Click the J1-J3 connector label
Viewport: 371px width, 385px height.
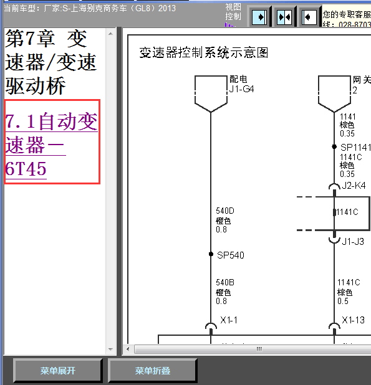pos(353,242)
